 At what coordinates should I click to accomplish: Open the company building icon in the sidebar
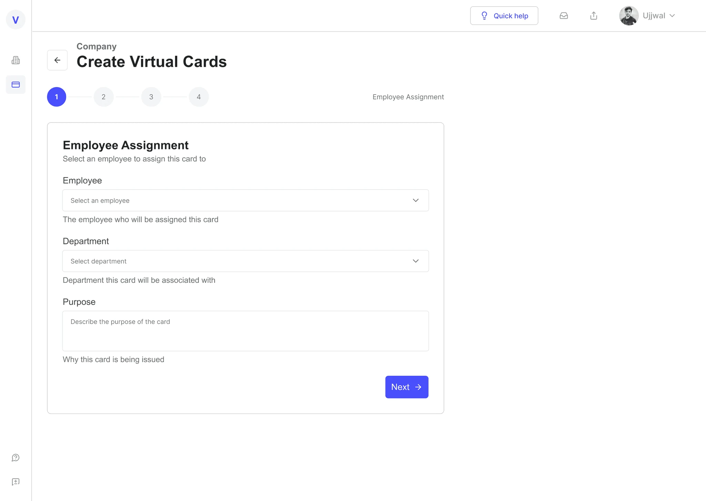coord(16,60)
